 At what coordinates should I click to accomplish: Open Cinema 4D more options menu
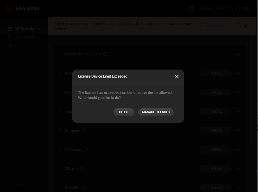point(238,54)
